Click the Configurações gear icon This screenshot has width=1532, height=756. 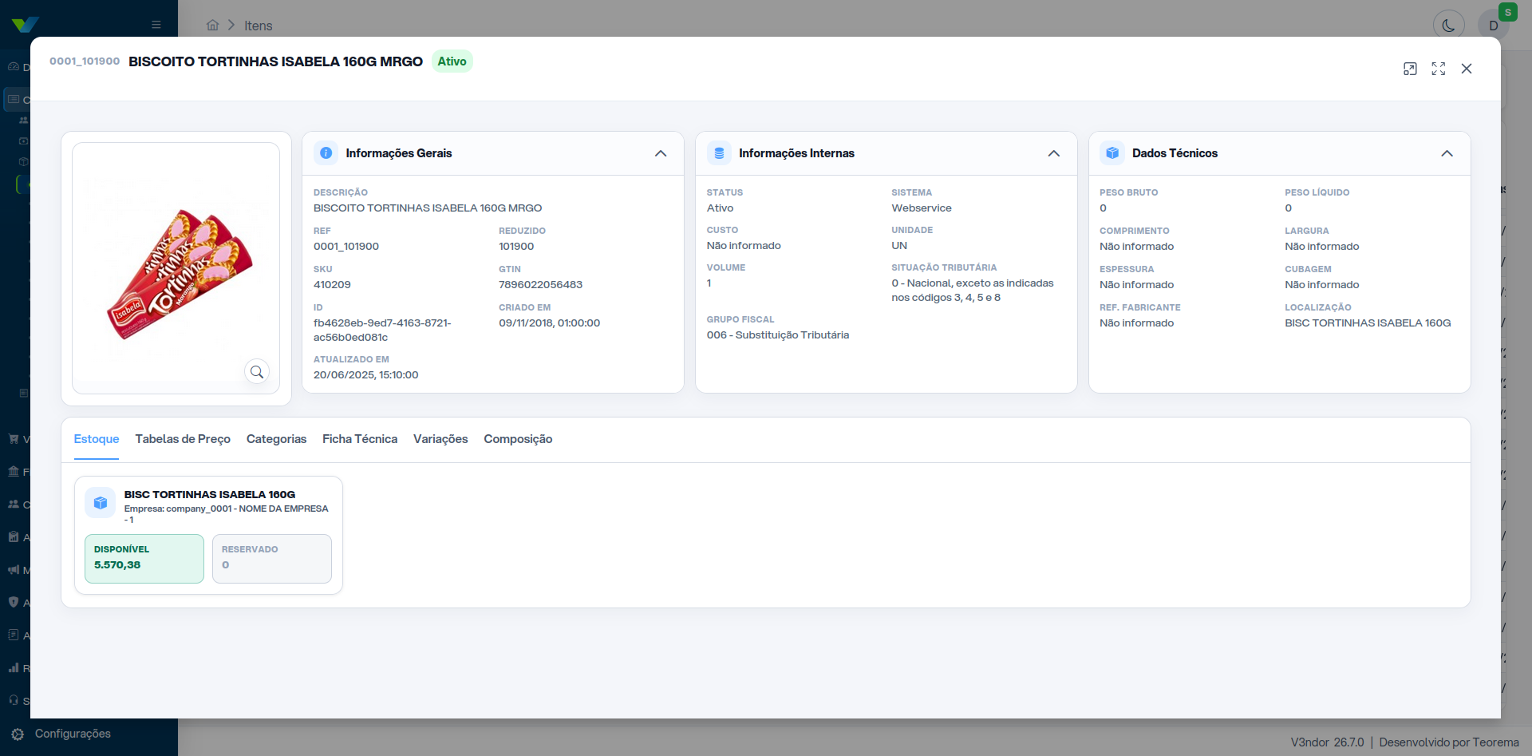click(18, 734)
